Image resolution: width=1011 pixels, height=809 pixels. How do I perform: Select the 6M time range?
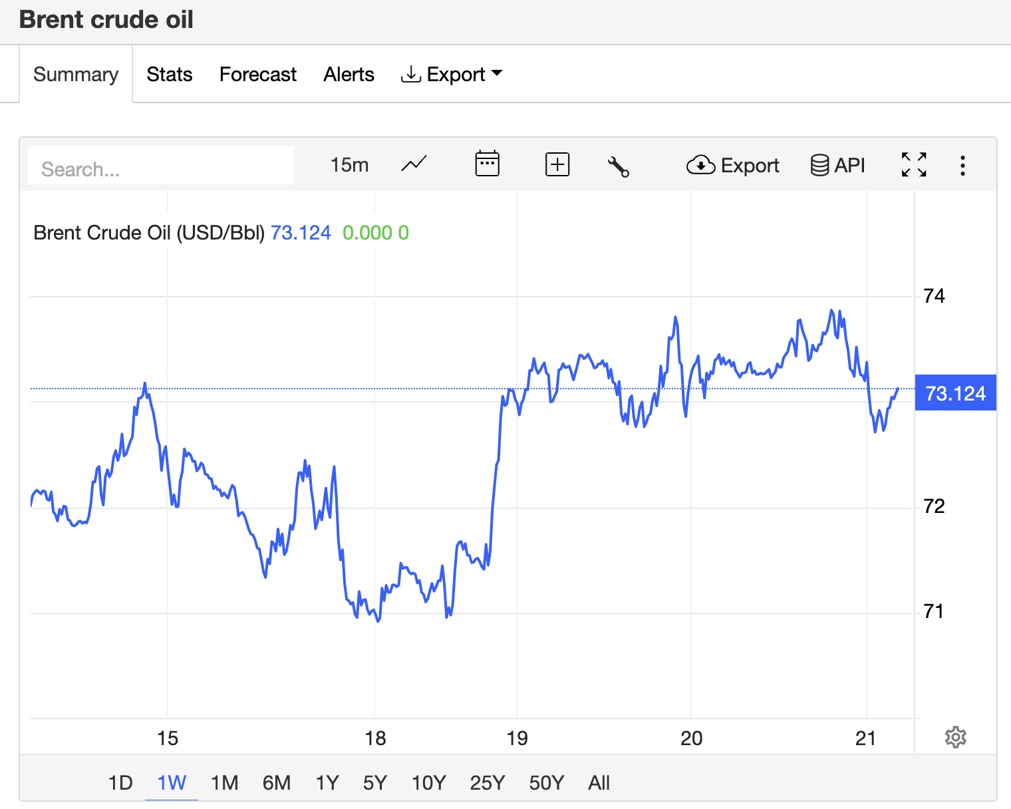(x=277, y=782)
